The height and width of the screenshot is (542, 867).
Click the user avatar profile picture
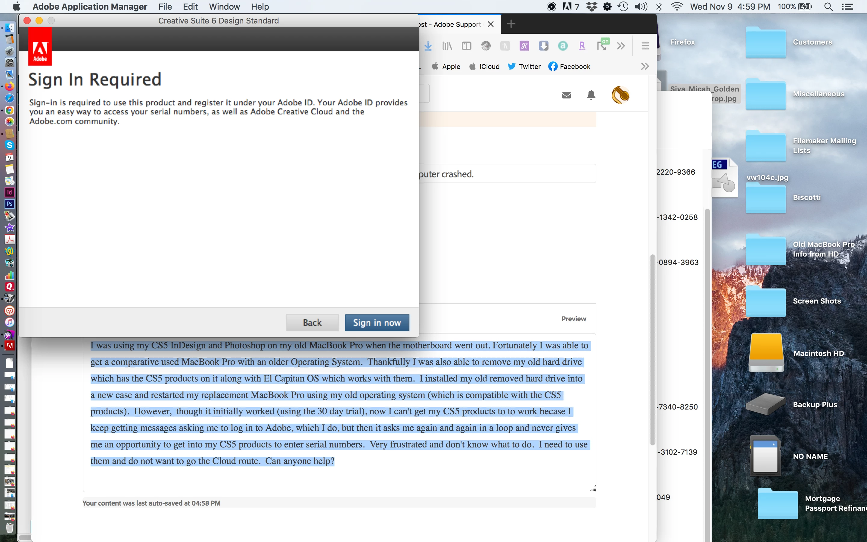coord(620,95)
